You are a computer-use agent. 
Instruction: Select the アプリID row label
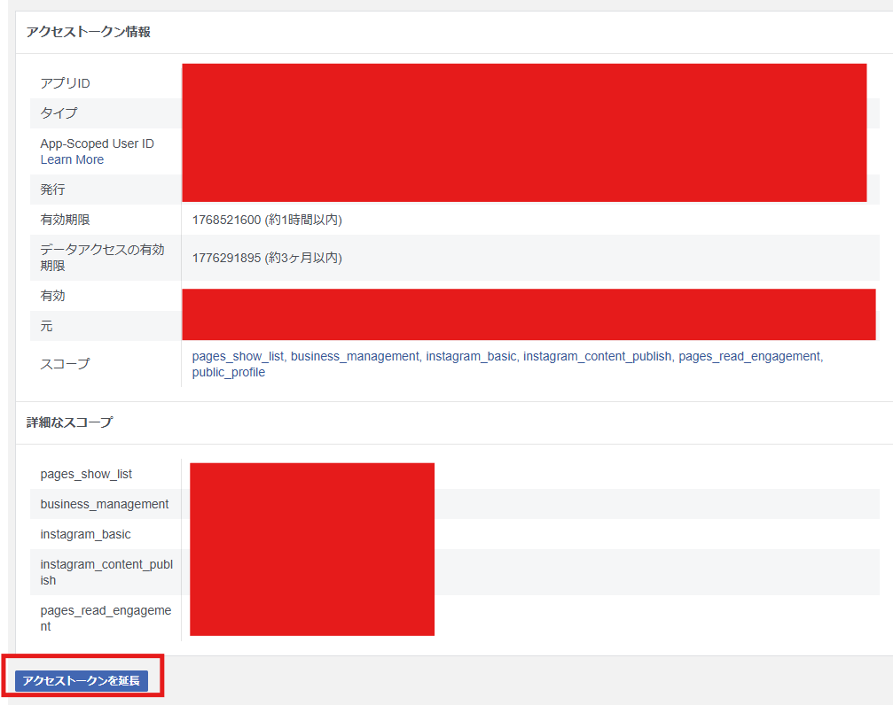(x=65, y=83)
